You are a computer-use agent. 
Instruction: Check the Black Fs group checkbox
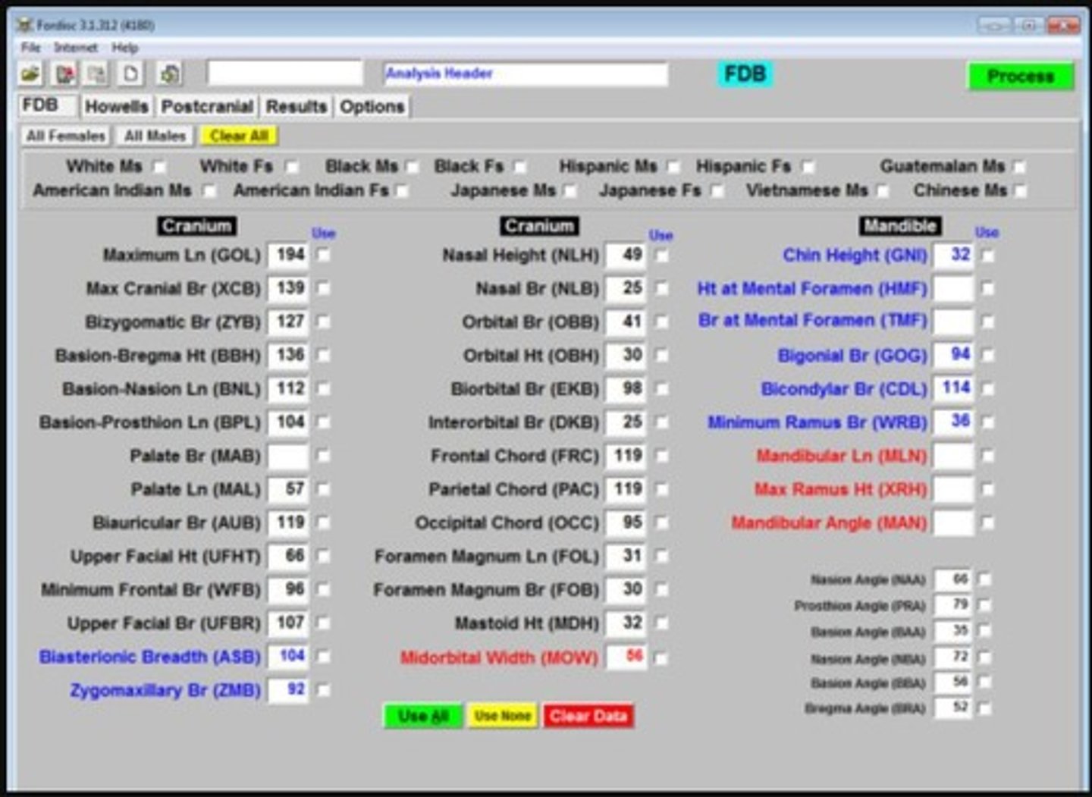pyautogui.click(x=519, y=167)
